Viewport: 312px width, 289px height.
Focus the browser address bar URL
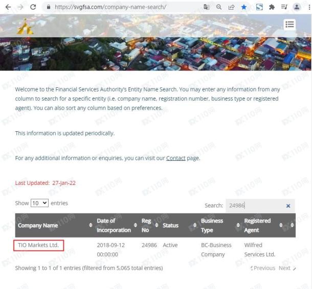(110, 7)
